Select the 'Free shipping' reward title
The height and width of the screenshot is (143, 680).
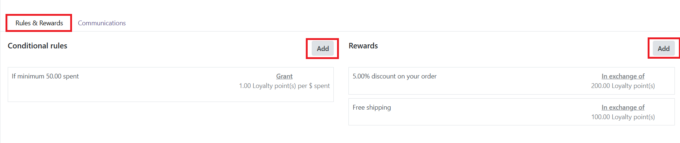[x=372, y=107]
